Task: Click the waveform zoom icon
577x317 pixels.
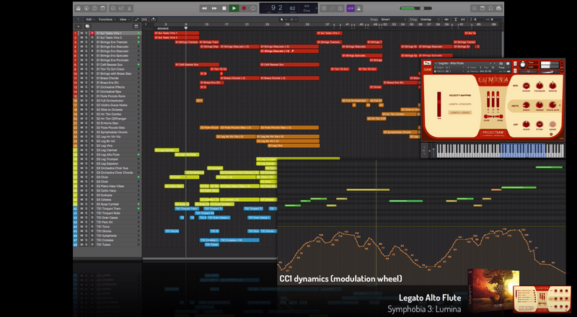Action: click(x=446, y=19)
